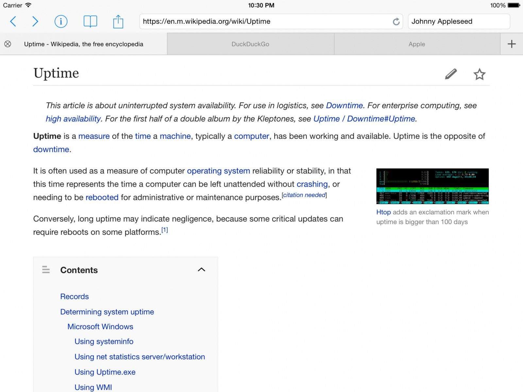Click the Johnny Appleseed search field
The width and height of the screenshot is (523, 392).
click(458, 22)
